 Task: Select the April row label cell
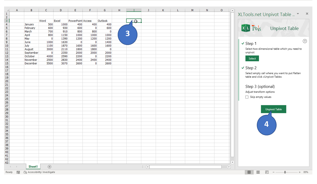[31, 35]
